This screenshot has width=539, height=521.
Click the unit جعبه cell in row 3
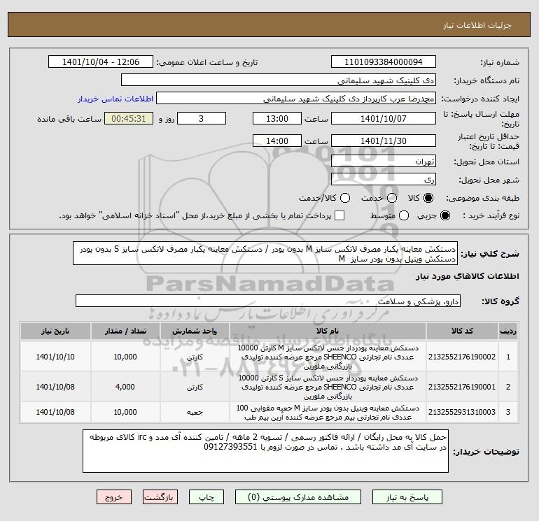(x=195, y=412)
